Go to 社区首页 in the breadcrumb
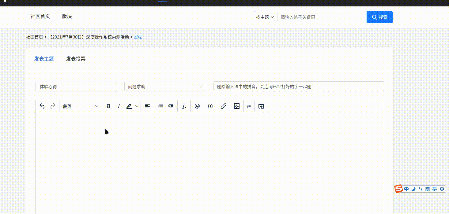The image size is (449, 214). point(34,37)
